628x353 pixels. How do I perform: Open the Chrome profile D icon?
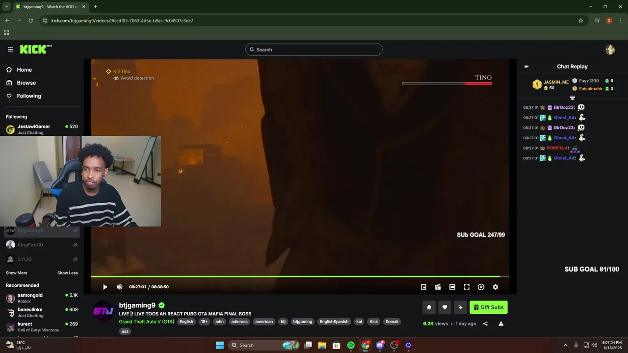609,21
